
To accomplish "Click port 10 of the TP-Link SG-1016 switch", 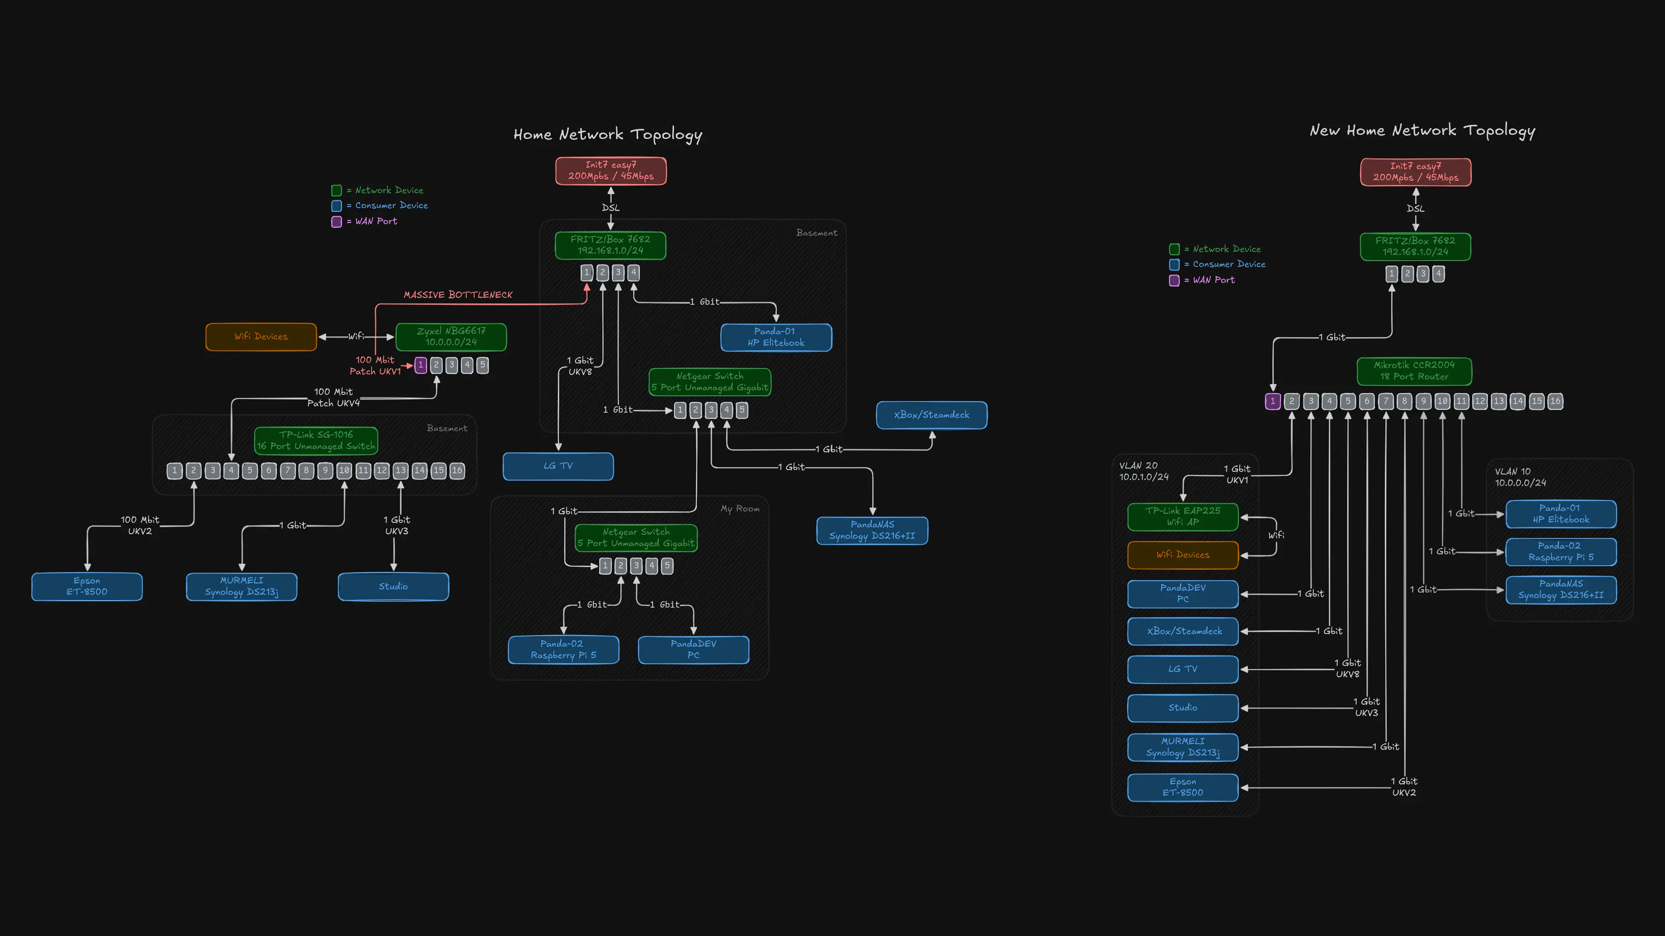I will 344,471.
